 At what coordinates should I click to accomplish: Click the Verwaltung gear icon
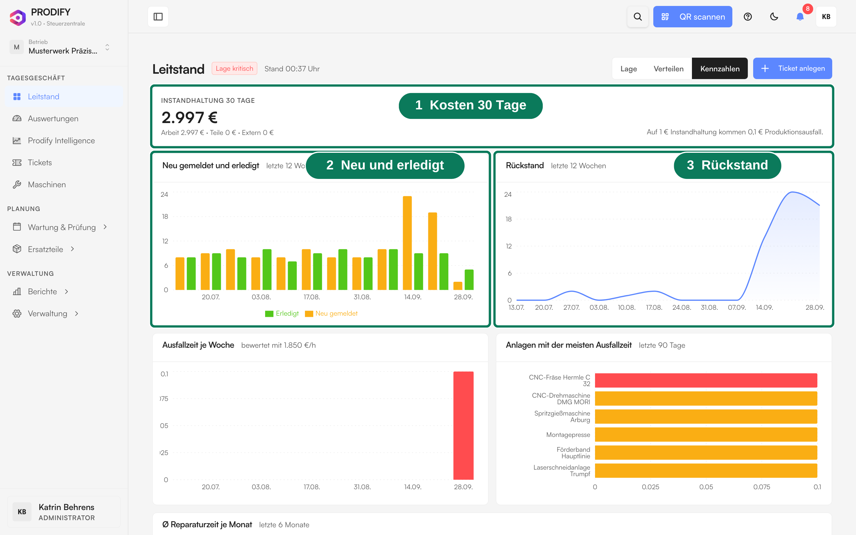coord(17,314)
